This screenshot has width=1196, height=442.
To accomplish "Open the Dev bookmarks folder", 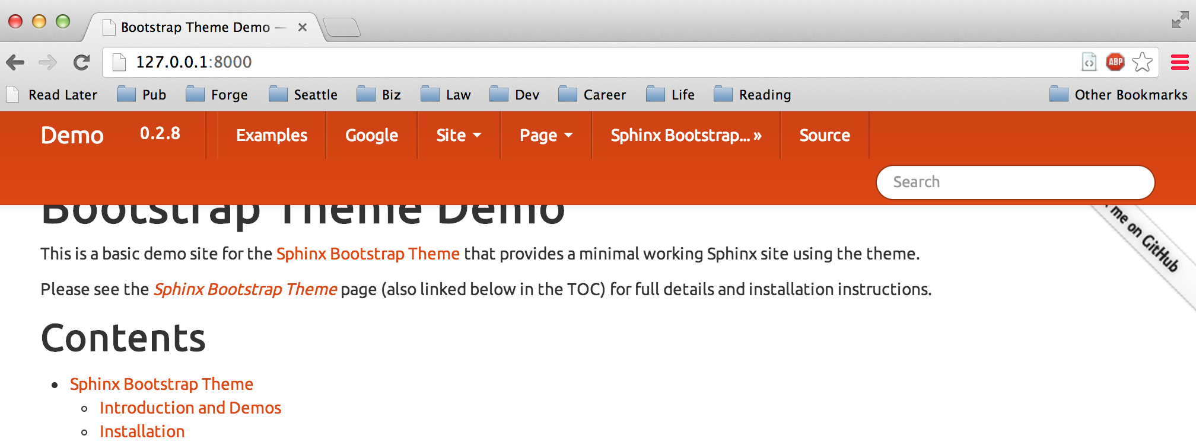I will click(514, 95).
